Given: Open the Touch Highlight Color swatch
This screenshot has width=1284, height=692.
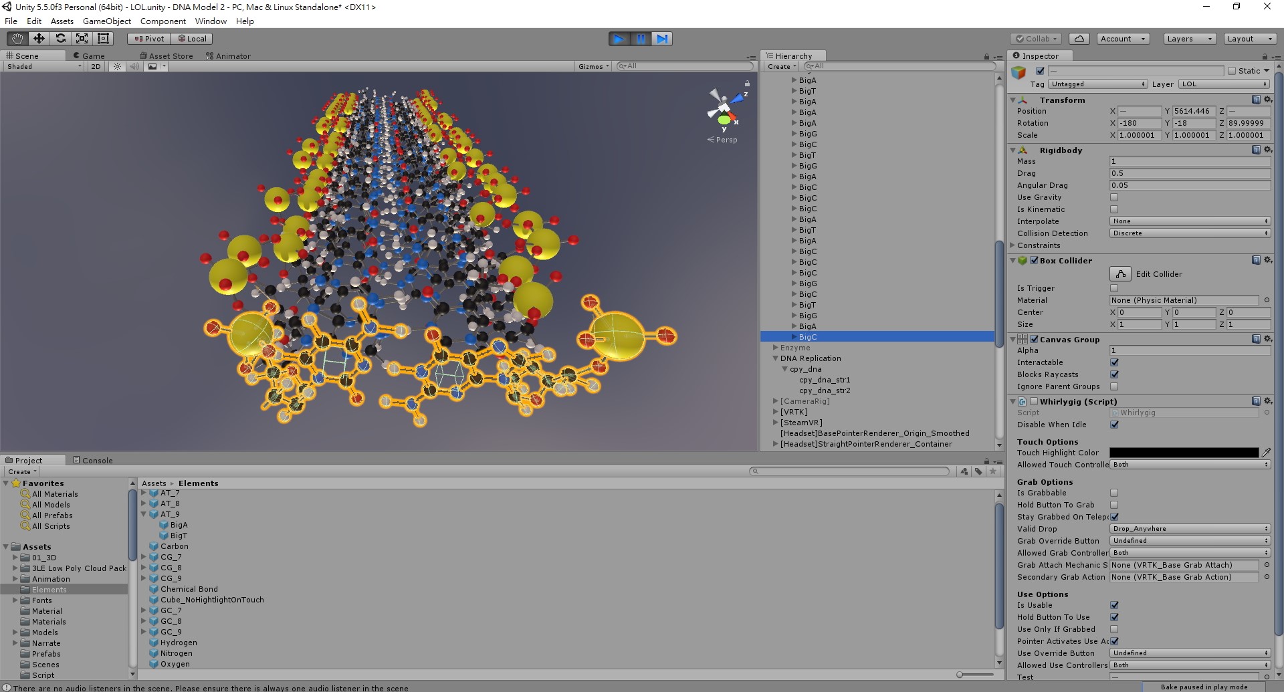Looking at the screenshot, I should pos(1184,453).
